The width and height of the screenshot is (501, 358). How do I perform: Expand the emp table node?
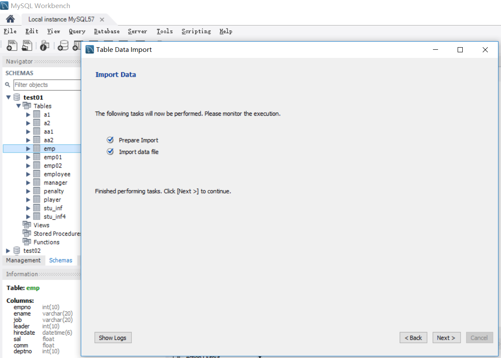coord(28,148)
